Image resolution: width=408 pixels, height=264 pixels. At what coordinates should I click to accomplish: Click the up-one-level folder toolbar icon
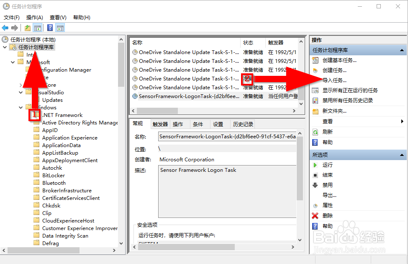tap(27, 28)
